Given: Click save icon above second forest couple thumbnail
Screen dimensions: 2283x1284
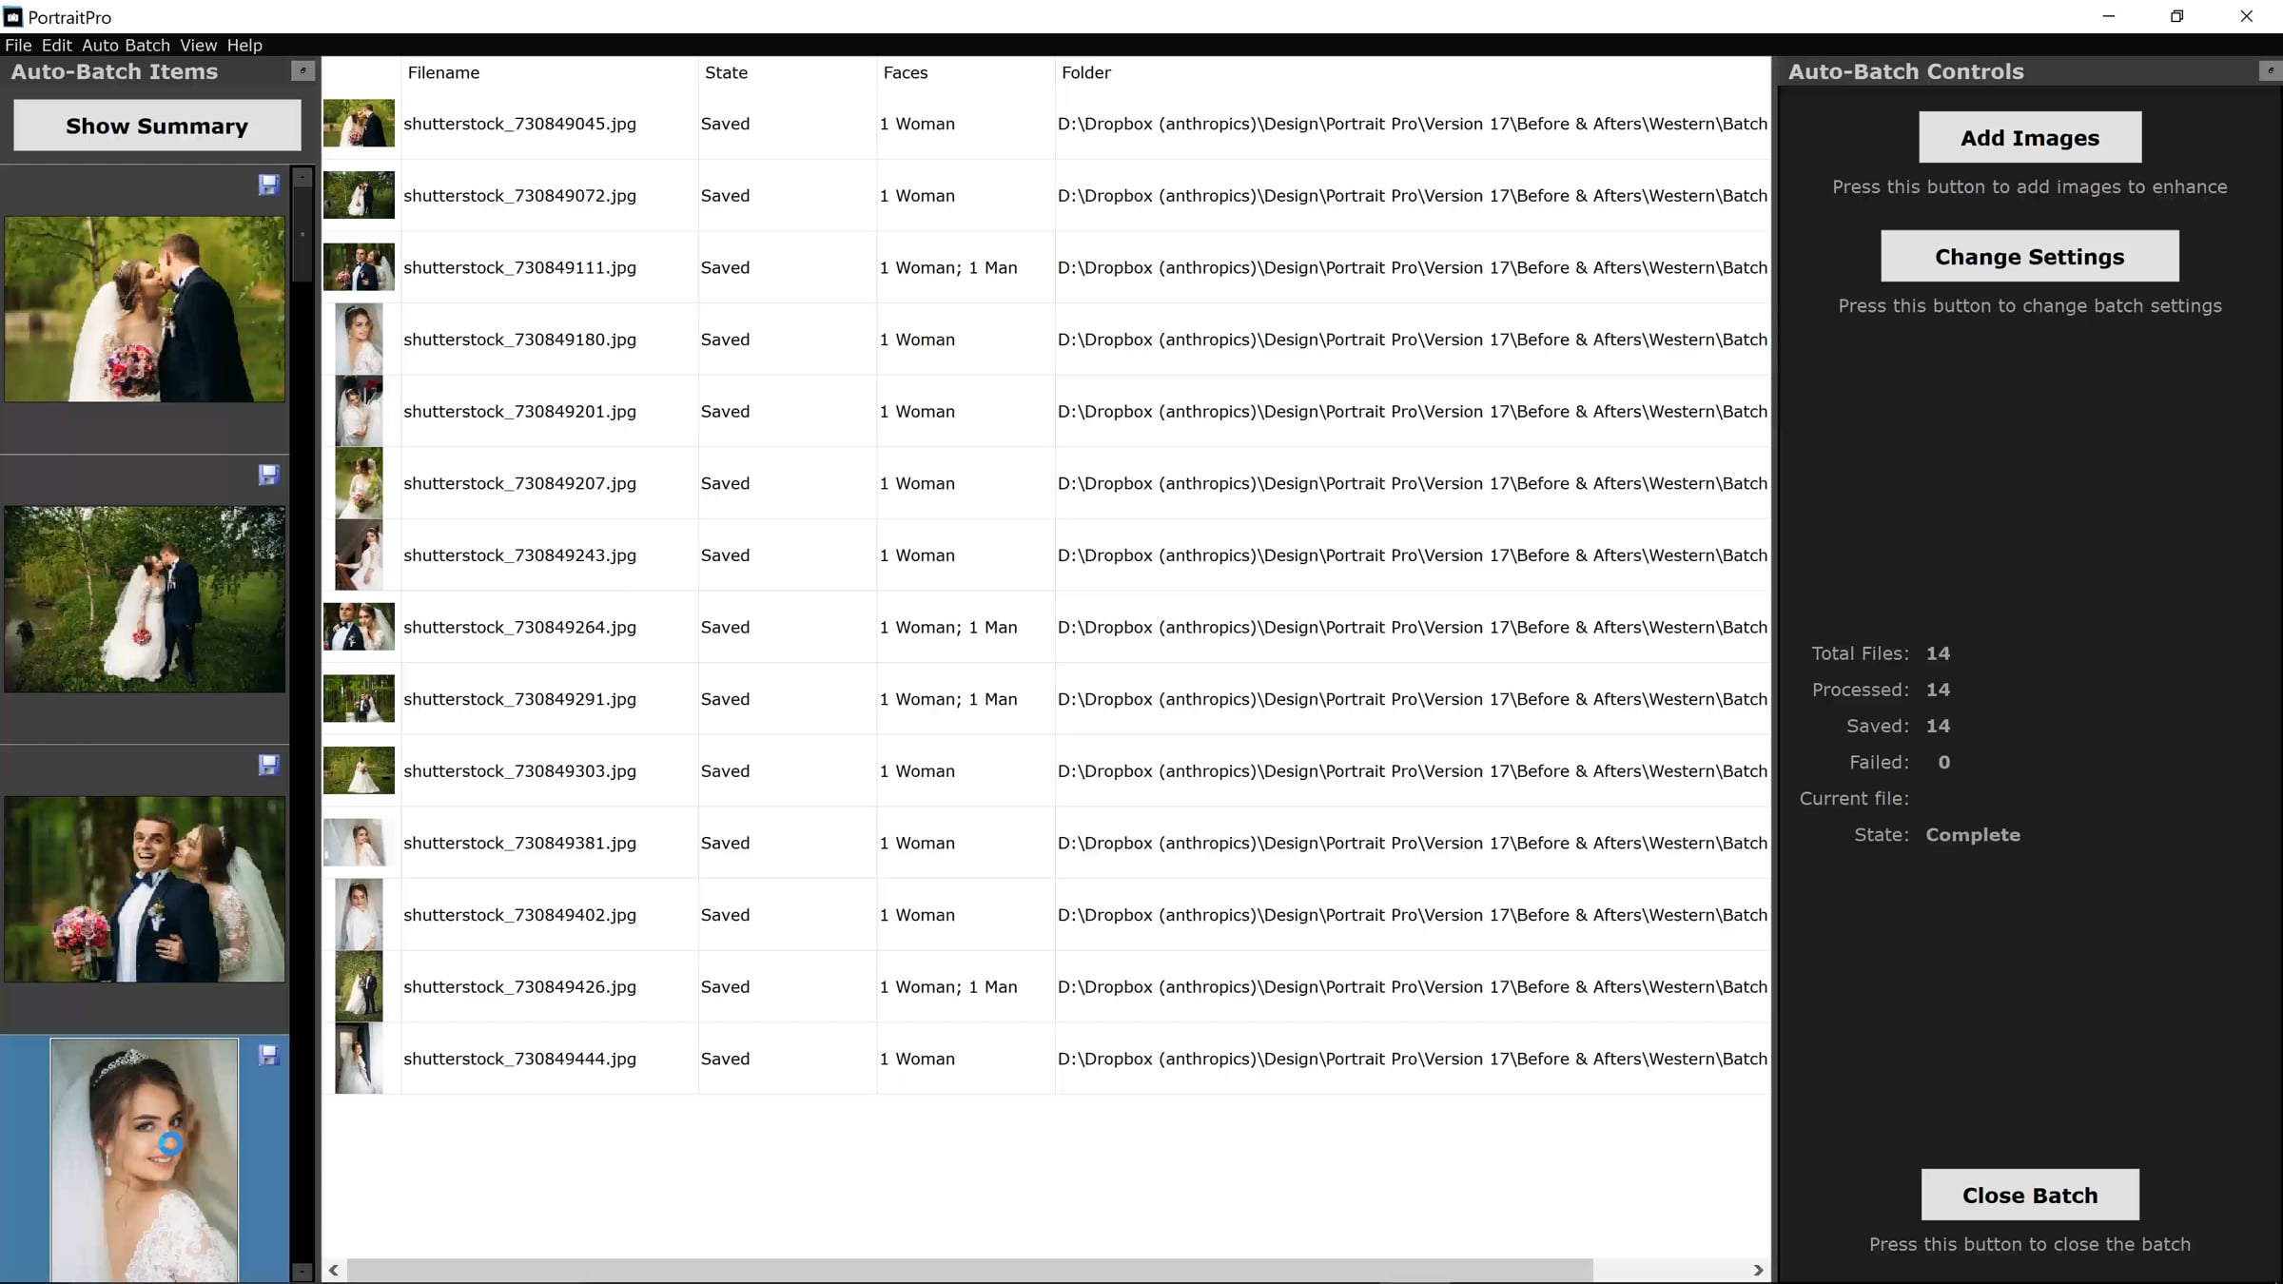Looking at the screenshot, I should click(x=269, y=475).
